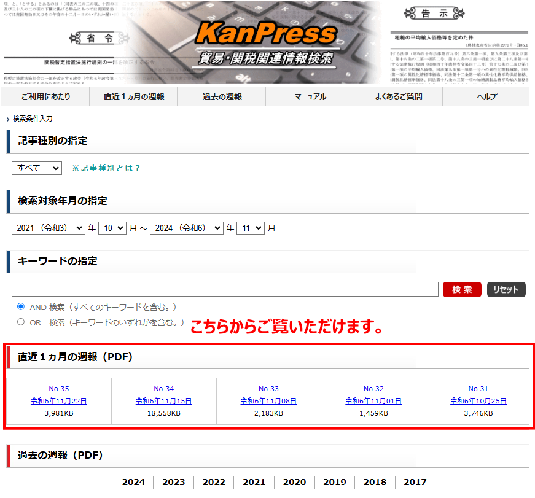Select year 2020 in 過去の週報
The height and width of the screenshot is (498, 535).
pyautogui.click(x=294, y=482)
